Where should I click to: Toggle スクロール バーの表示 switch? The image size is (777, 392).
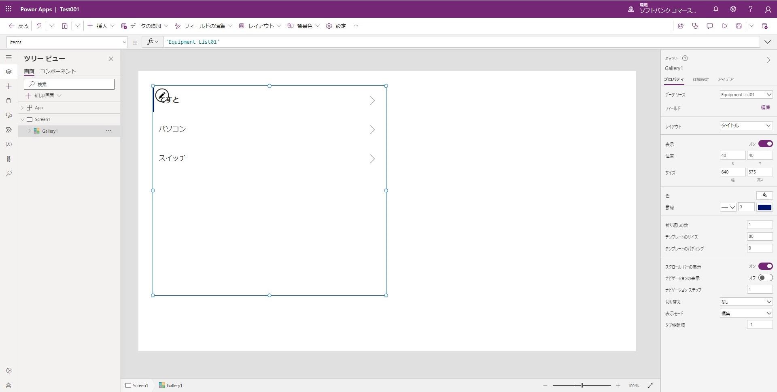[765, 266]
